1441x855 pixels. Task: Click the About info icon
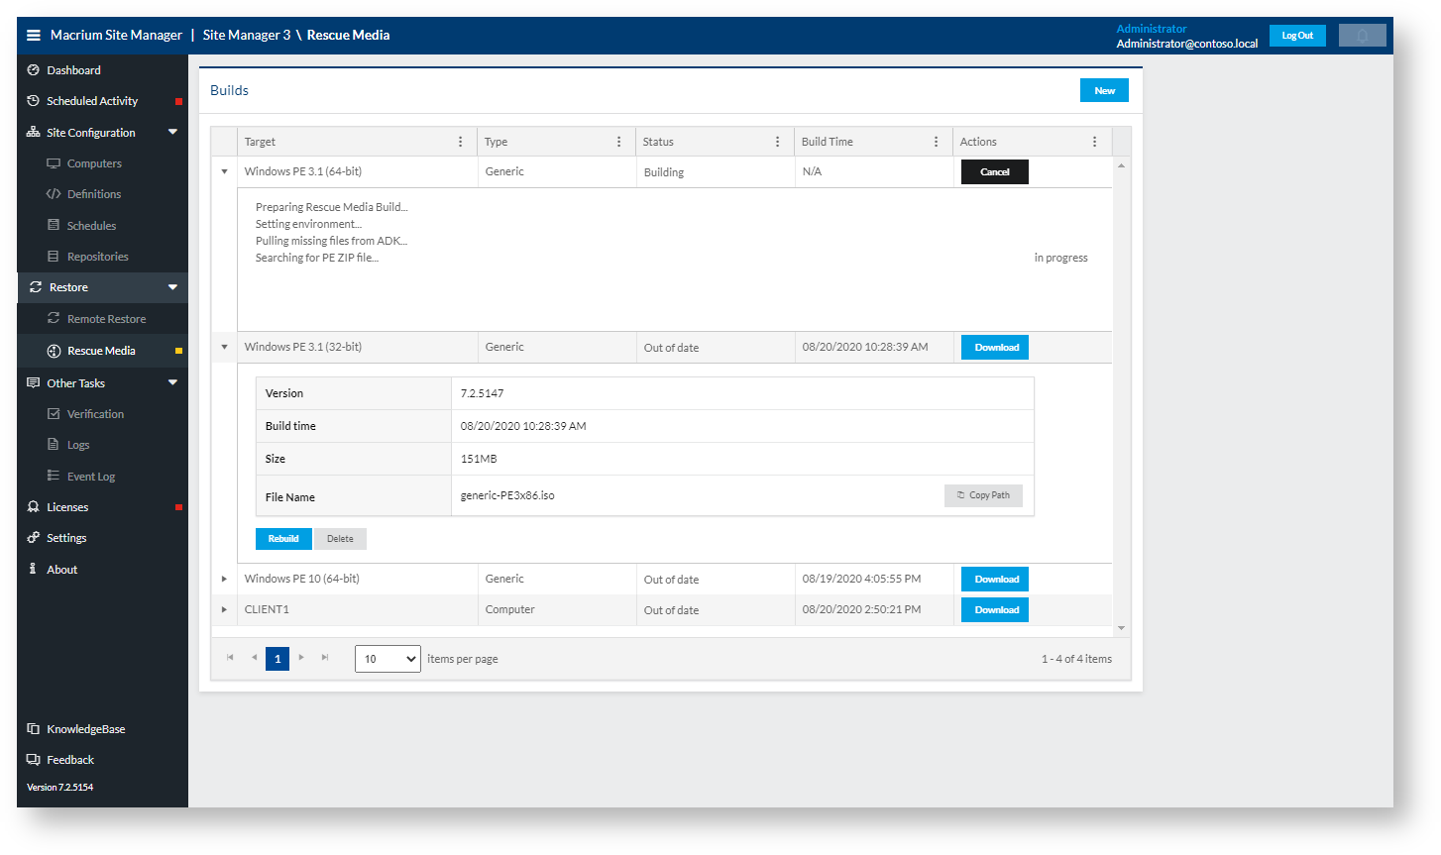click(x=33, y=570)
